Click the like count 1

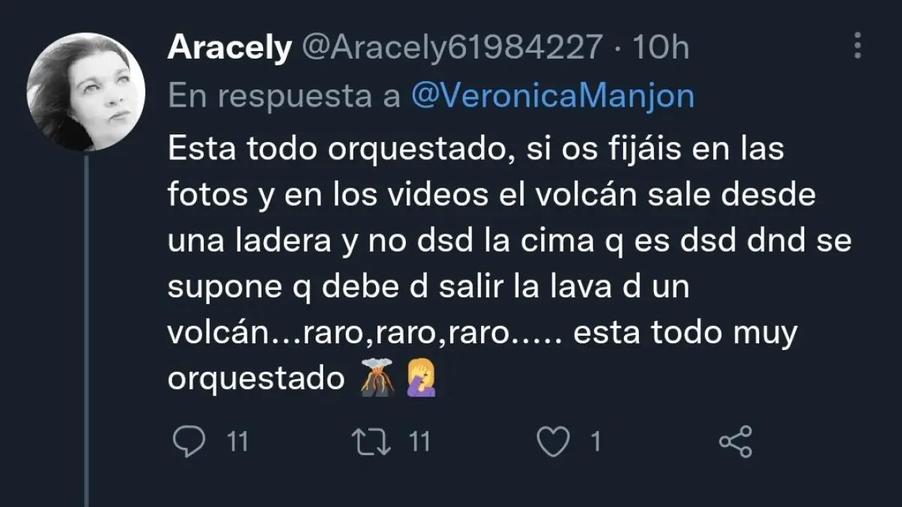coord(596,442)
